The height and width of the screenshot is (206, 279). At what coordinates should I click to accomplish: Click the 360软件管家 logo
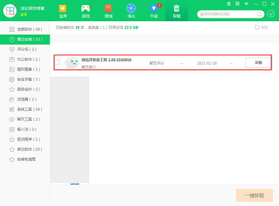tap(10, 11)
